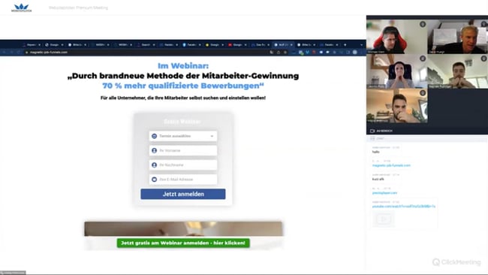Viewport: 488px width, 275px height.
Task: Click the crown logo in the header
Action: point(22,8)
